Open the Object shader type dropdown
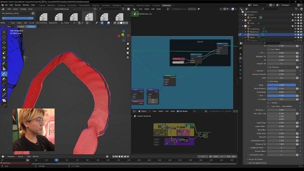The image size is (304, 171). (144, 111)
